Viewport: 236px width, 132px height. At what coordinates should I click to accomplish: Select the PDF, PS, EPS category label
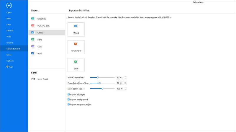43,26
